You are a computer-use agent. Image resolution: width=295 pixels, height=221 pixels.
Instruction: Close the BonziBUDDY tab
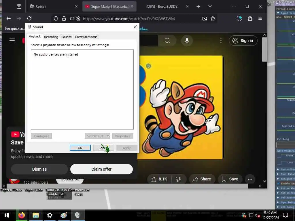(187, 6)
